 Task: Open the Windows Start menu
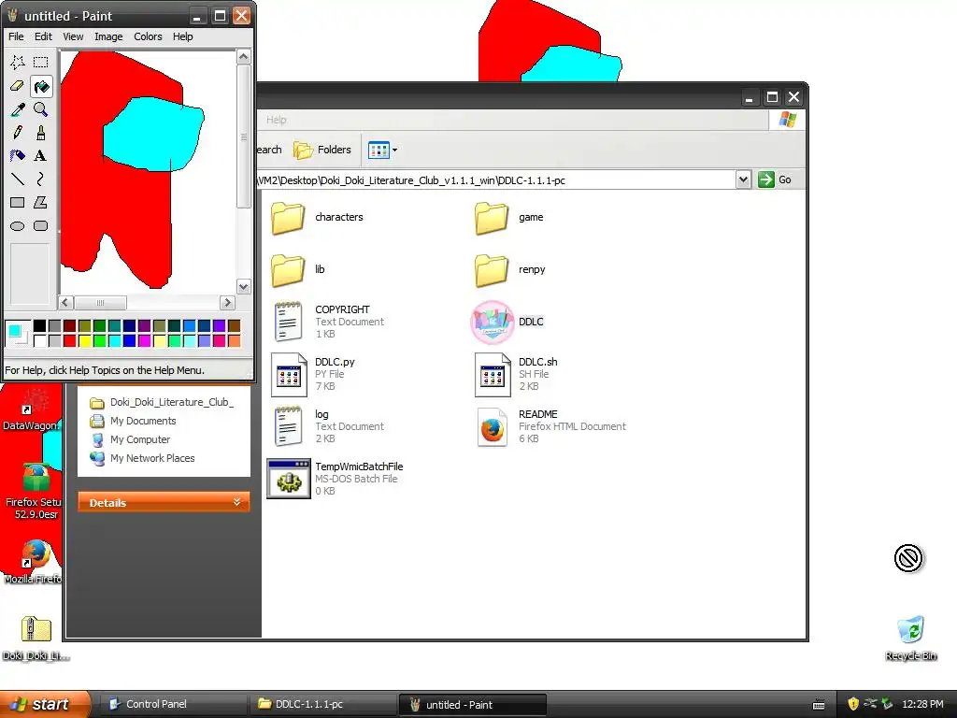pos(45,704)
